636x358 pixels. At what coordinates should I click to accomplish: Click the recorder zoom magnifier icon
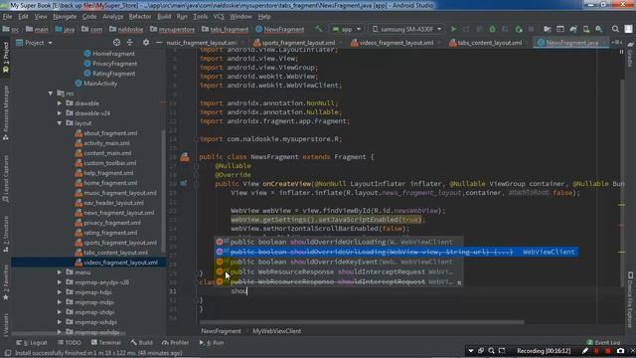click(492, 351)
